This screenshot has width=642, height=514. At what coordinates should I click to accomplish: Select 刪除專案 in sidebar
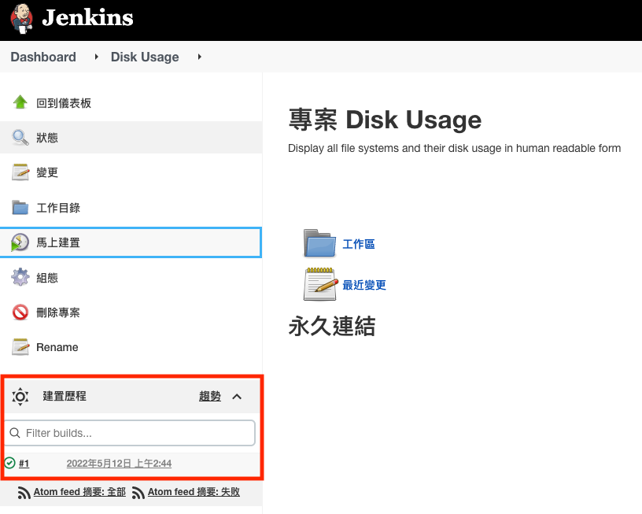[x=58, y=312]
